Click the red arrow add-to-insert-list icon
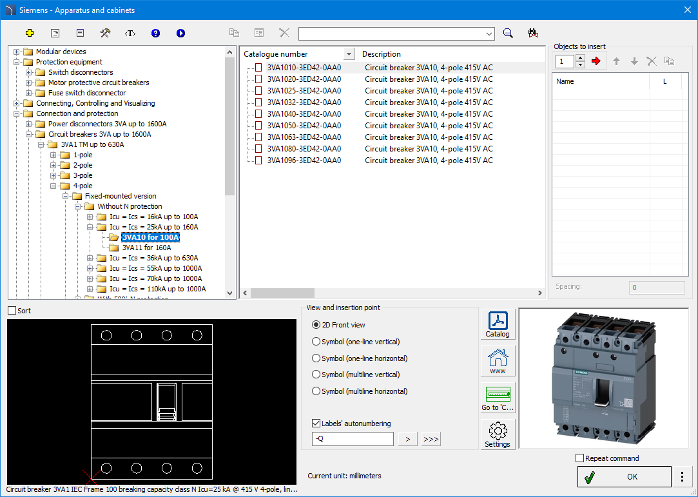The width and height of the screenshot is (698, 497). coord(596,61)
